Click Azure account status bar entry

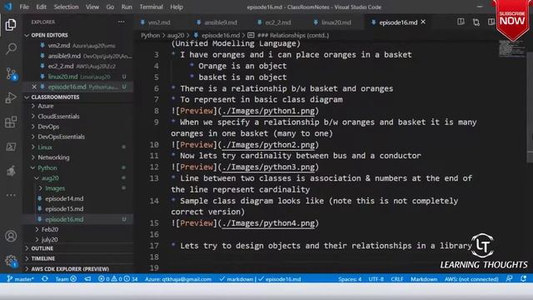pos(178,279)
